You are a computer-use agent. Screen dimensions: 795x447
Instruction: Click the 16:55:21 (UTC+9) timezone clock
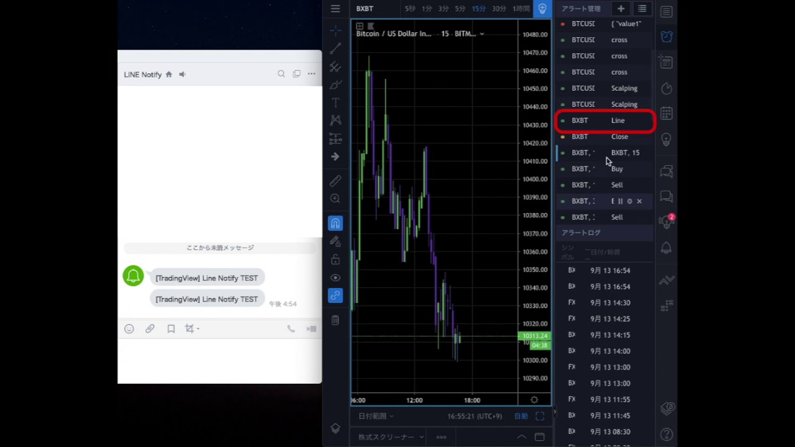point(475,416)
